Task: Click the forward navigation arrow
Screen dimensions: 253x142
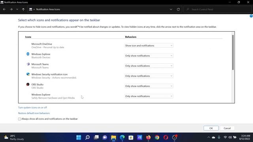Action: coord(11,9)
